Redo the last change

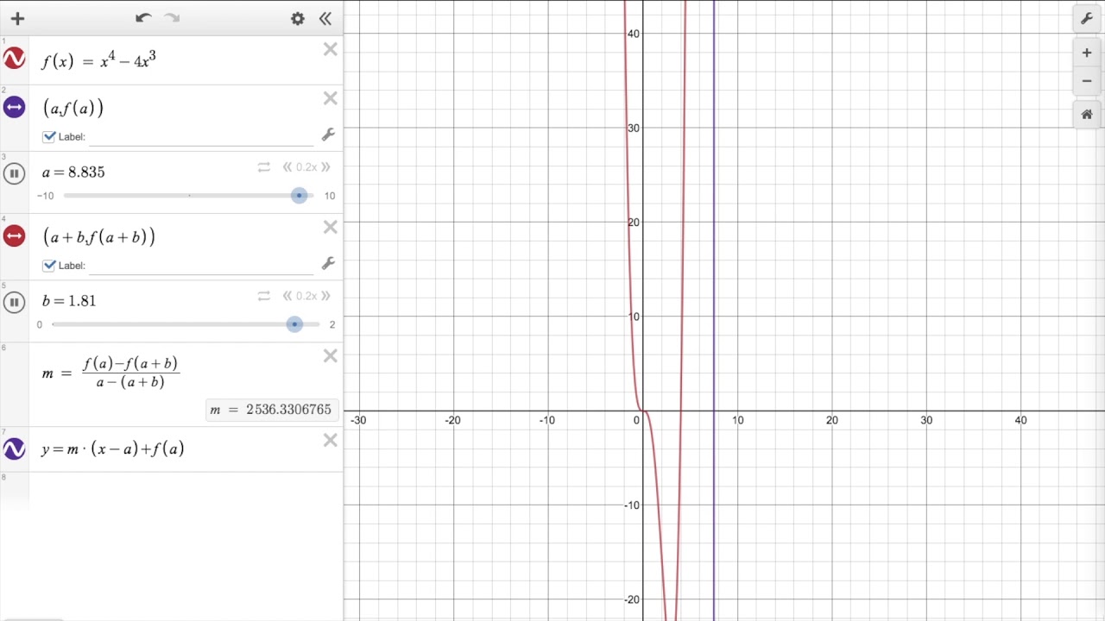click(172, 18)
